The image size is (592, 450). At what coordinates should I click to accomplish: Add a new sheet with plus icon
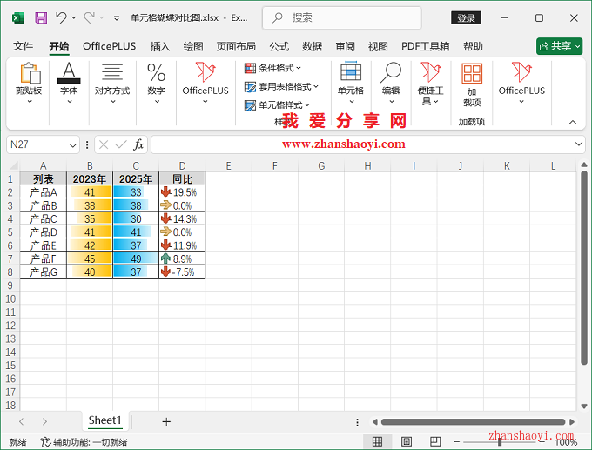[166, 421]
